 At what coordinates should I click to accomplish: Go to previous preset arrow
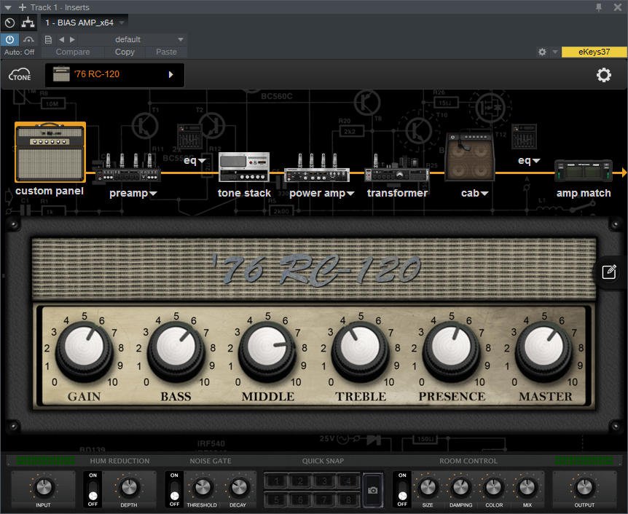[61, 39]
